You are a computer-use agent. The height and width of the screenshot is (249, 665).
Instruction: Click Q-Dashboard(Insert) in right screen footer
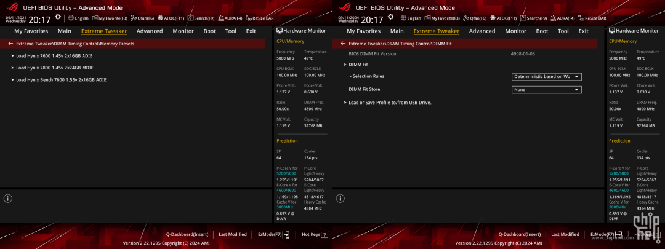[520, 234]
